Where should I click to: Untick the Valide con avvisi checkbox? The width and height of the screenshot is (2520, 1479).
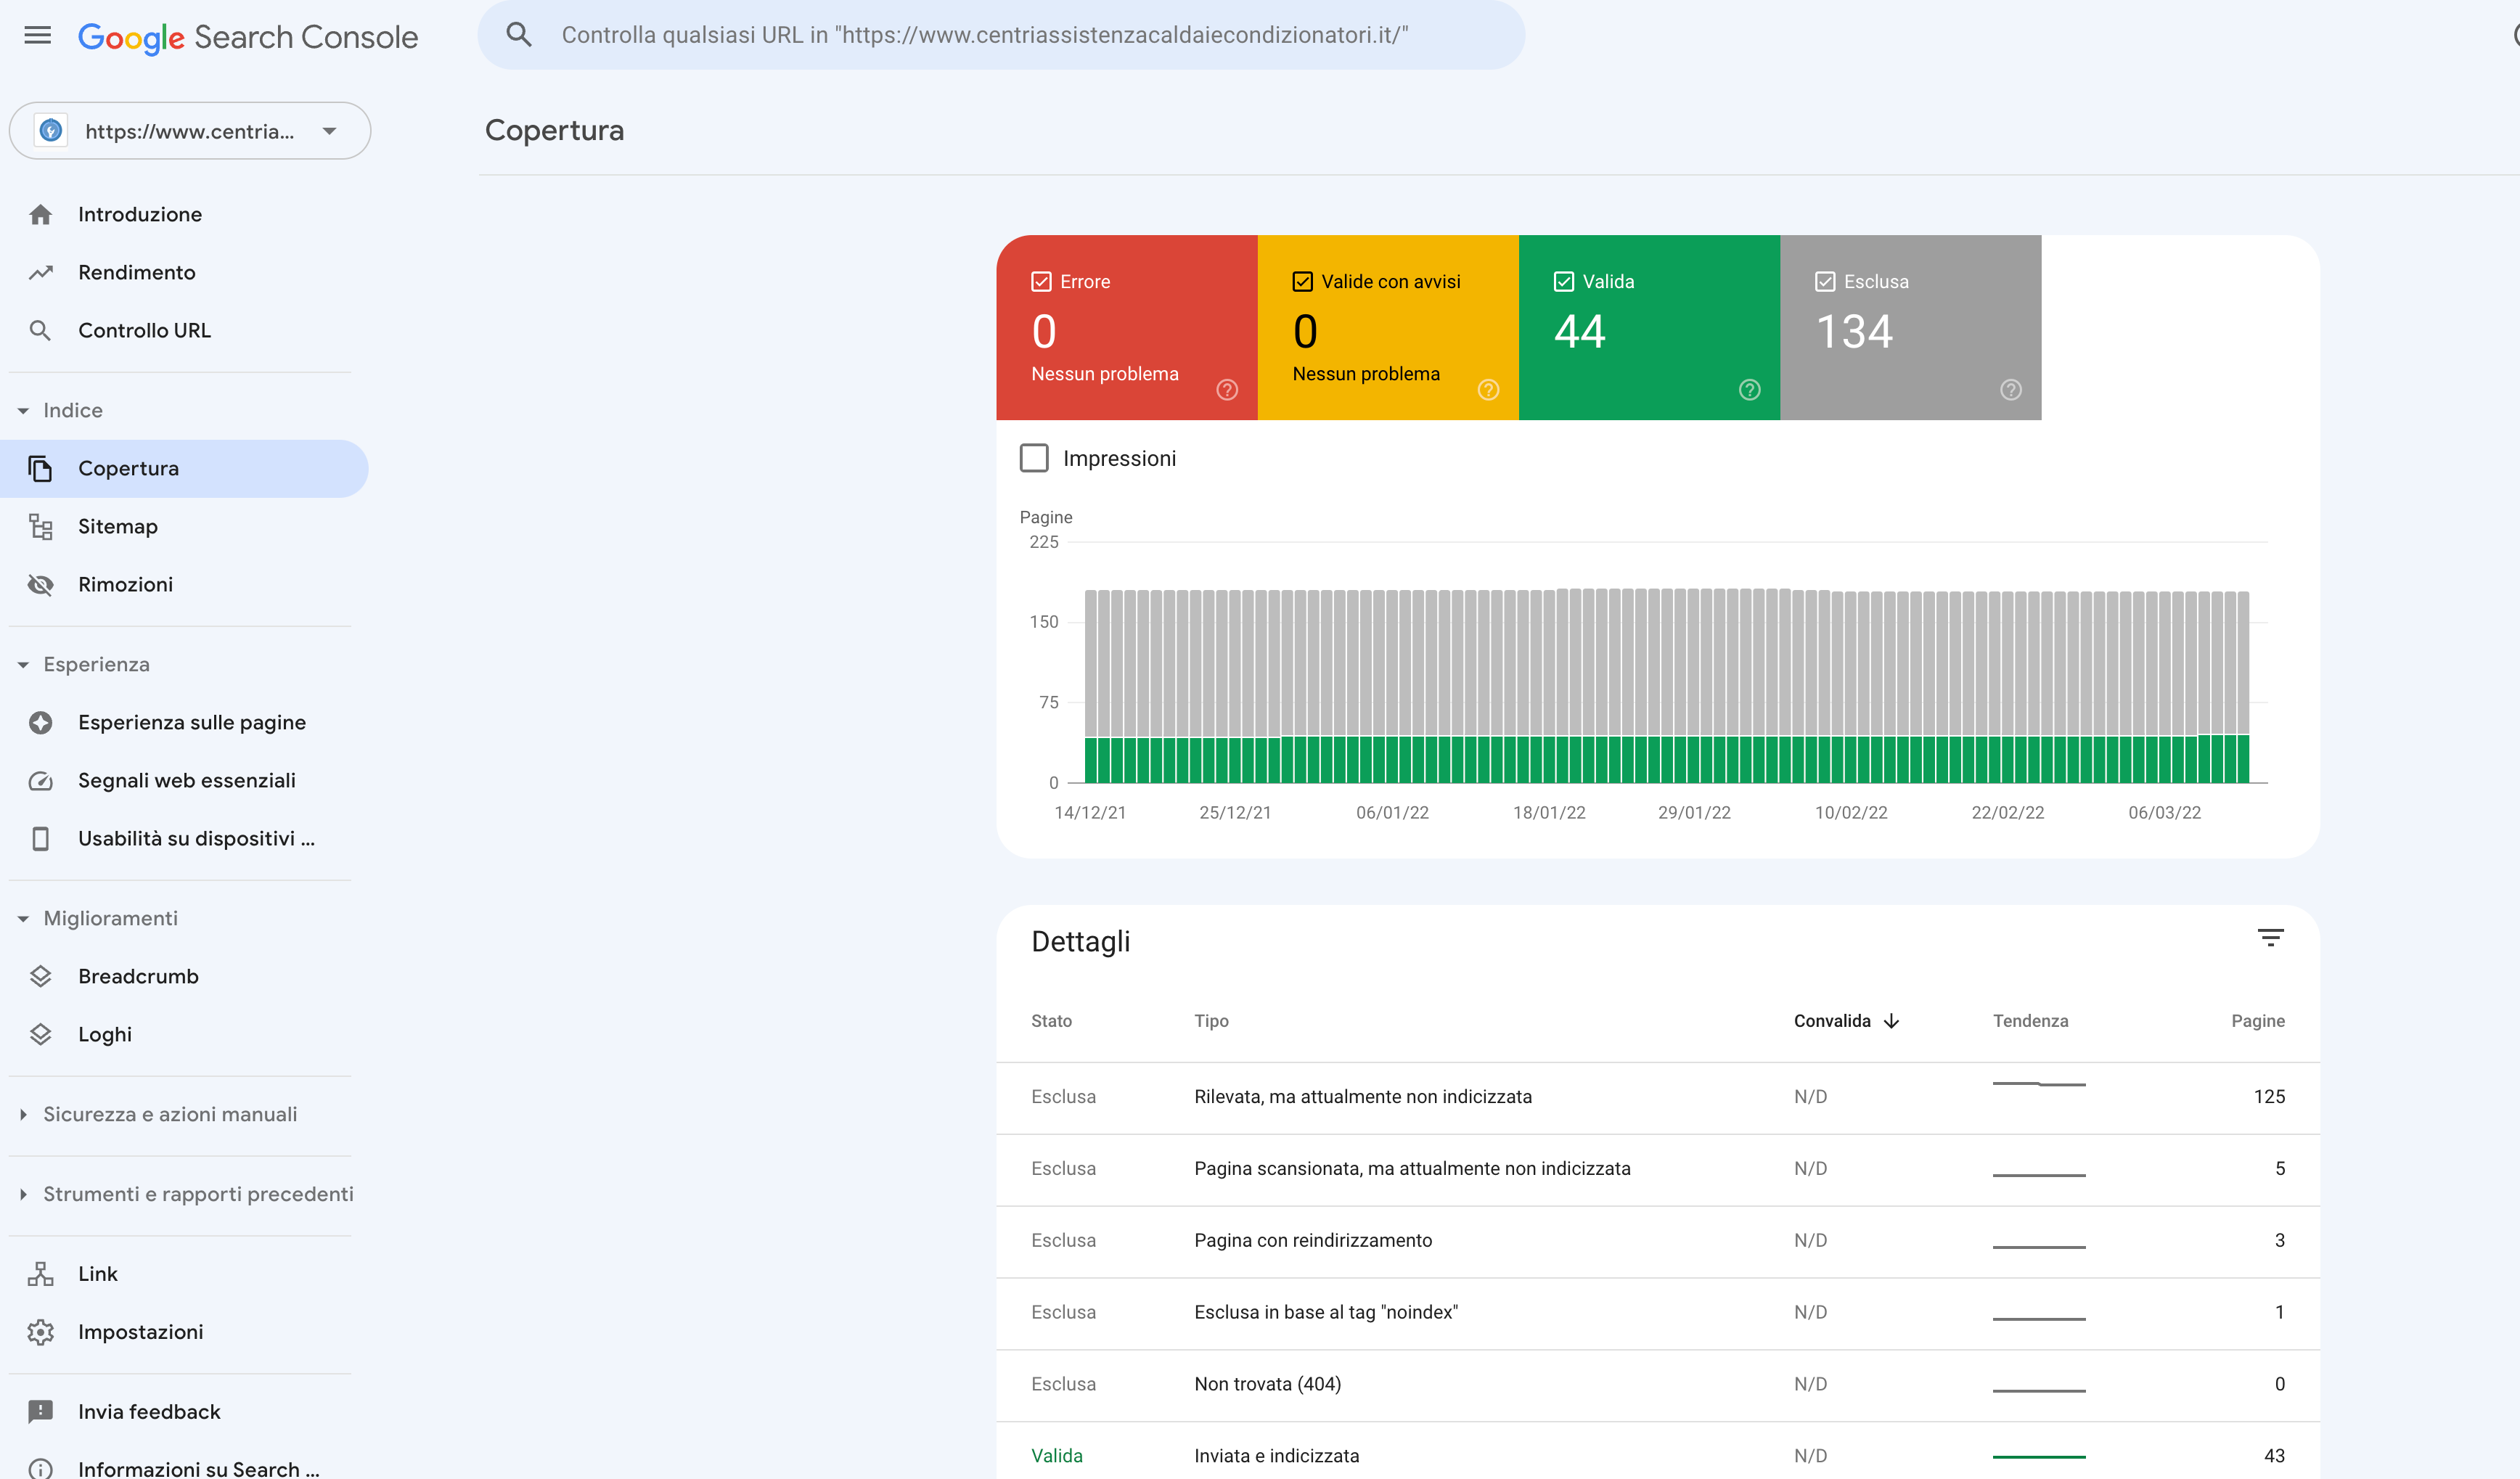pyautogui.click(x=1302, y=281)
